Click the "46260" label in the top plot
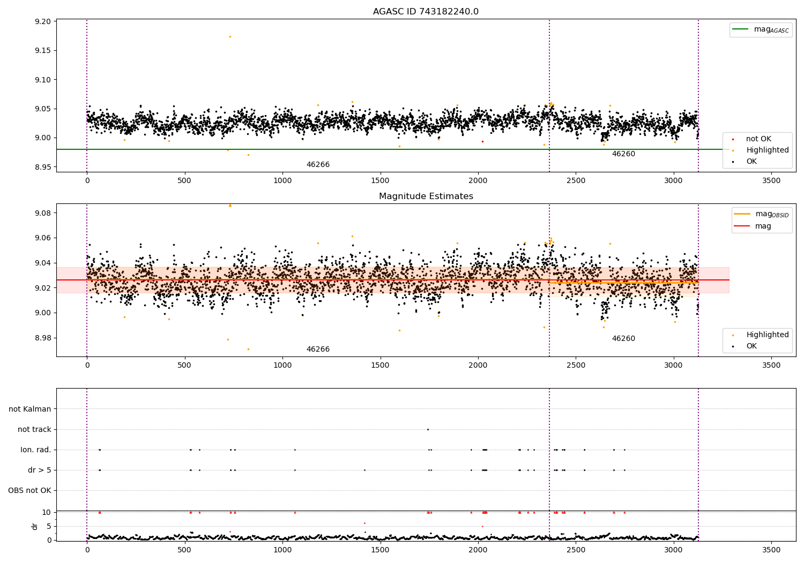The image size is (804, 562). click(x=623, y=154)
